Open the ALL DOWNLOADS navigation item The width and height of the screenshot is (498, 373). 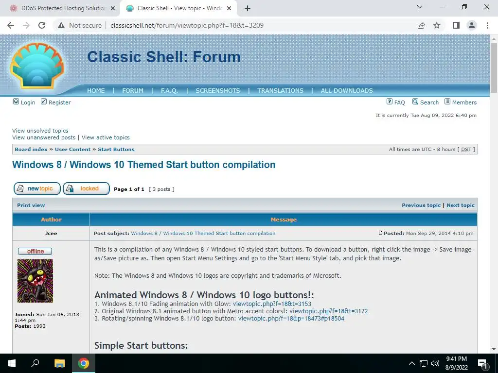(x=347, y=91)
